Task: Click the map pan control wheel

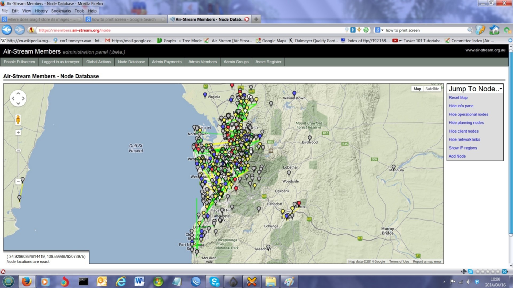Action: pos(18,98)
